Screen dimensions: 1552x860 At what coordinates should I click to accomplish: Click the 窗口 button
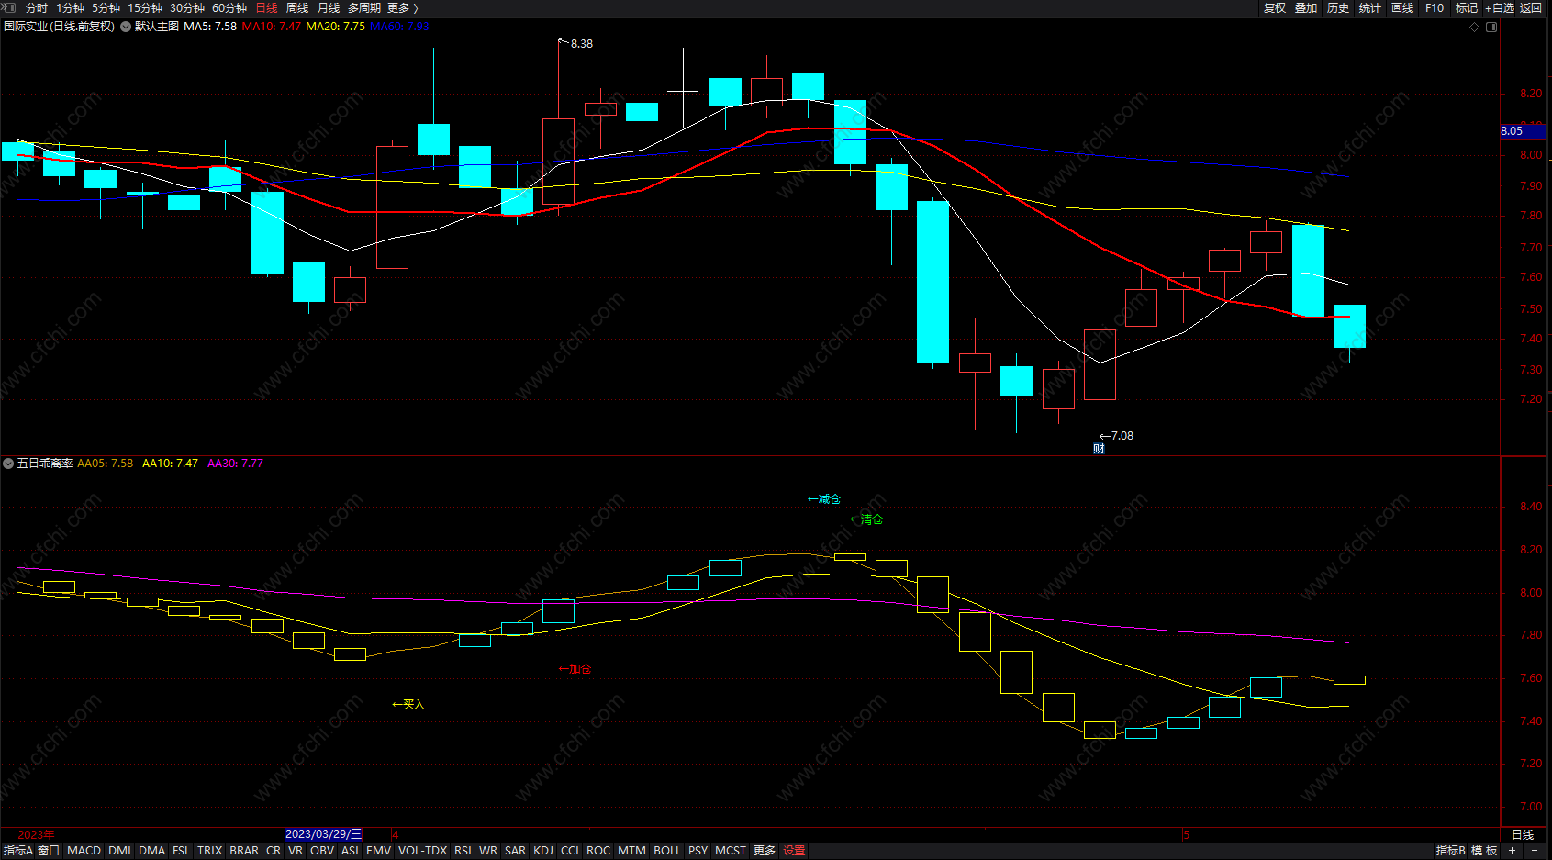click(49, 851)
